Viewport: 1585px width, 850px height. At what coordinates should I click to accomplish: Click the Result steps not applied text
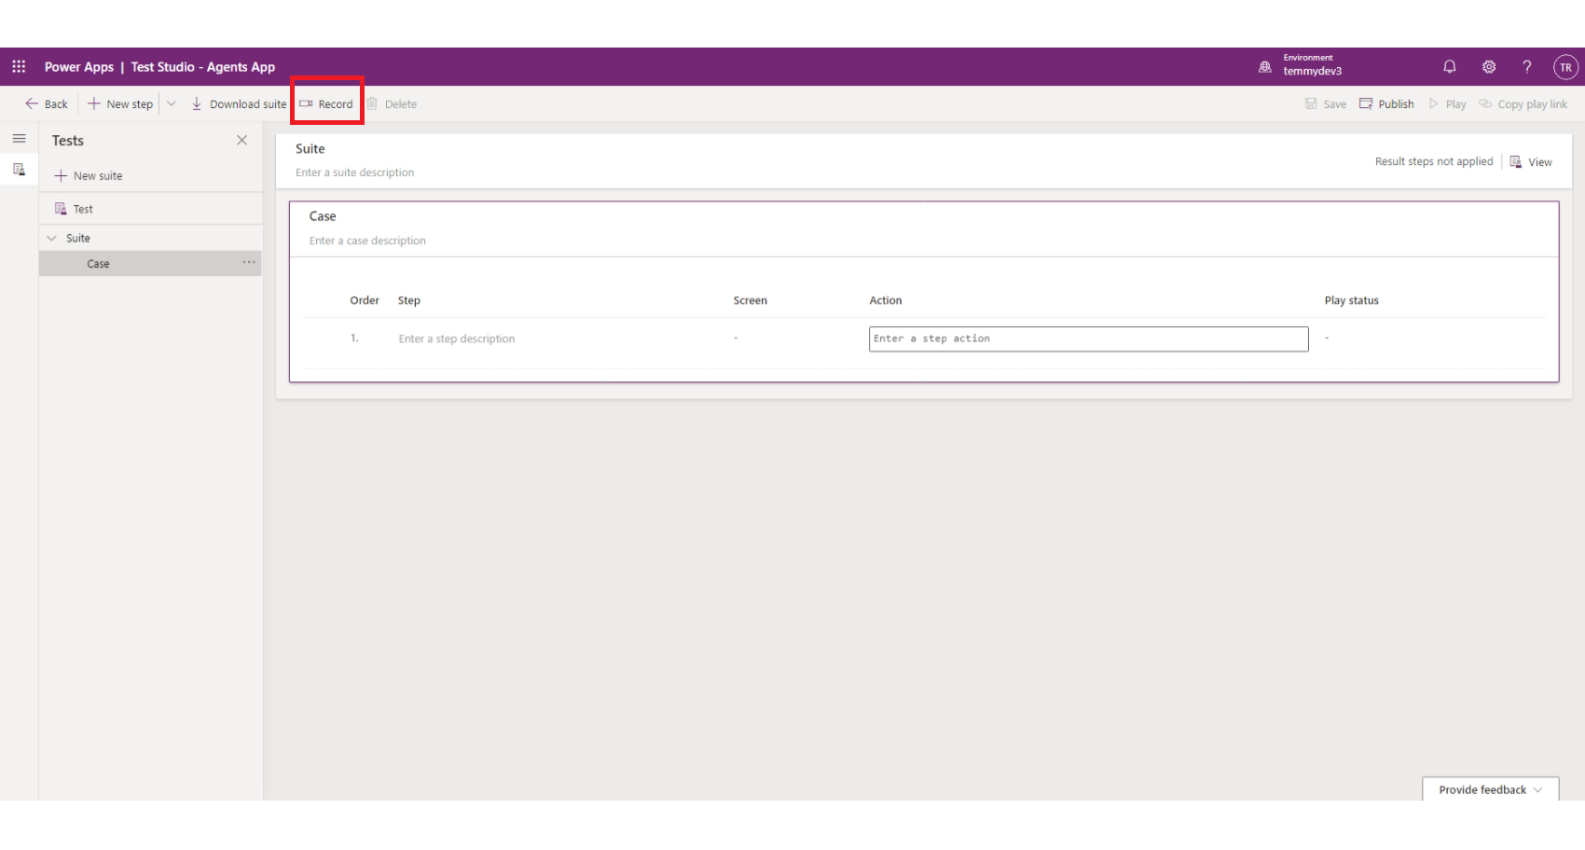coord(1434,161)
